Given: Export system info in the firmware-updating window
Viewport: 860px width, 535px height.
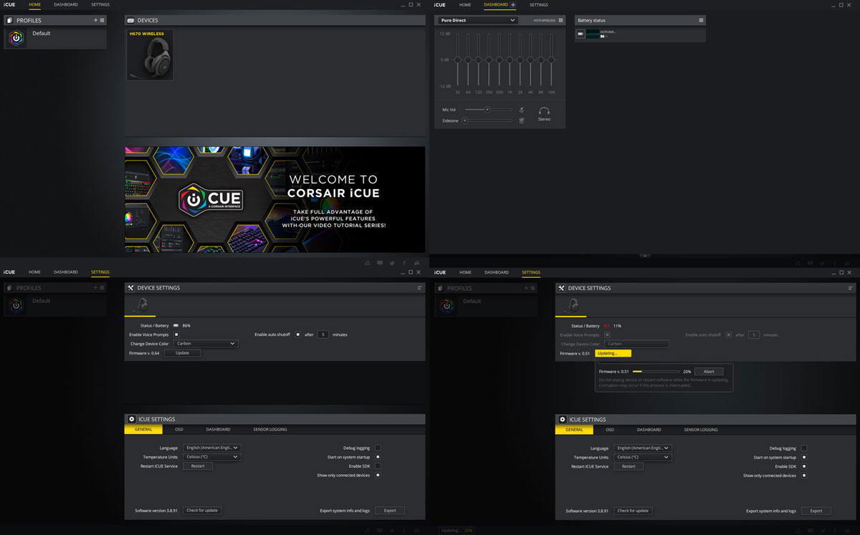Looking at the screenshot, I should point(816,511).
